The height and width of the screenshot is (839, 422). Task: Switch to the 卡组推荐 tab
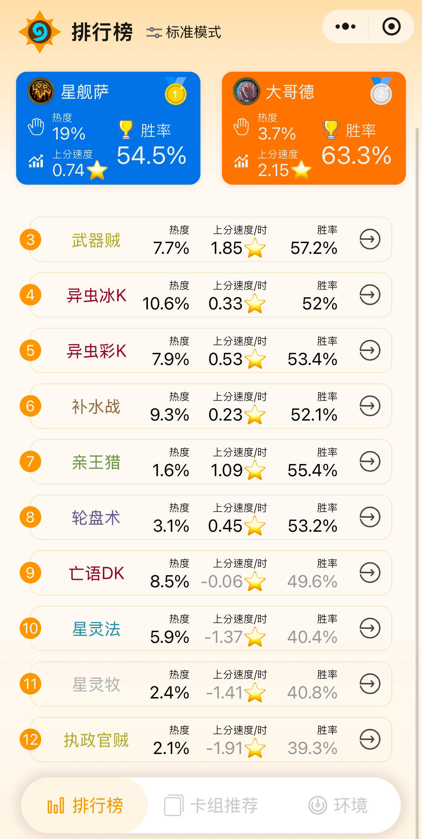[211, 805]
